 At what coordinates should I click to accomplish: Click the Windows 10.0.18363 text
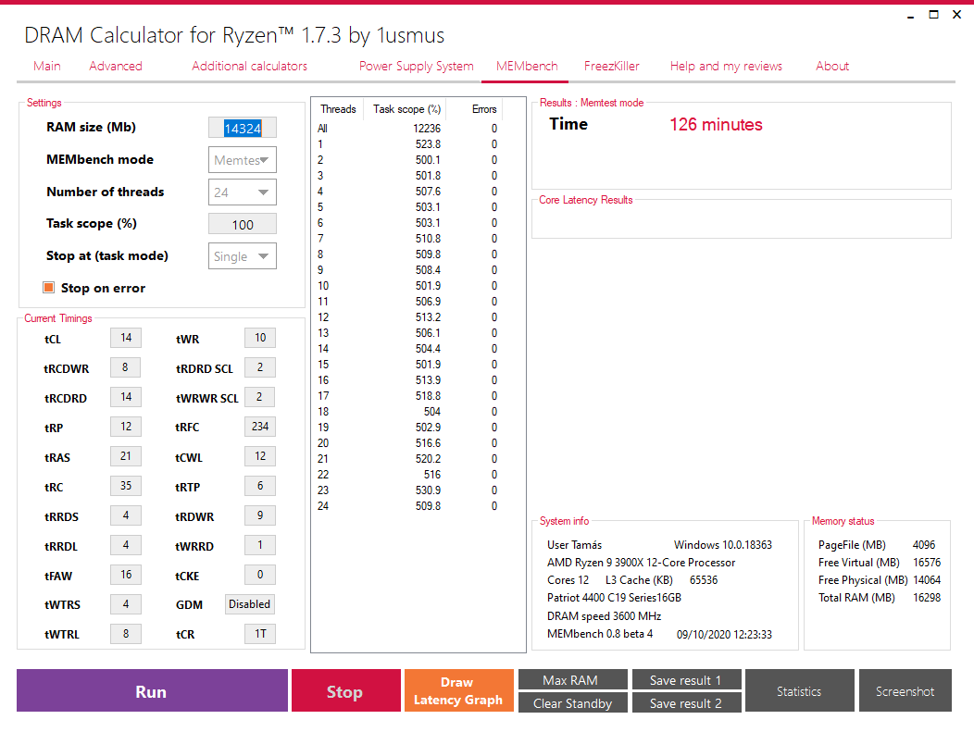pyautogui.click(x=723, y=544)
